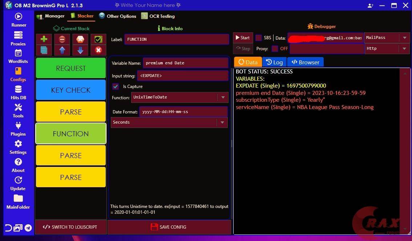Switch to the Log debugger tab
This screenshot has width=412, height=241.
274,62
